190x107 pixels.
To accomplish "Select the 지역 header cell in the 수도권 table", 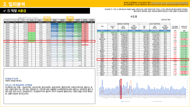I will point(102,26).
